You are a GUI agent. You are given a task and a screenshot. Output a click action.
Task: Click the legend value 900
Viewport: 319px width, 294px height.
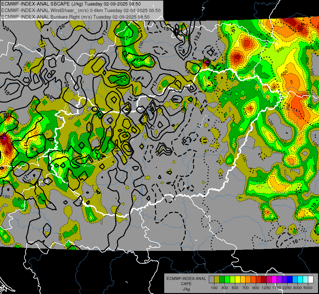[x=256, y=288]
